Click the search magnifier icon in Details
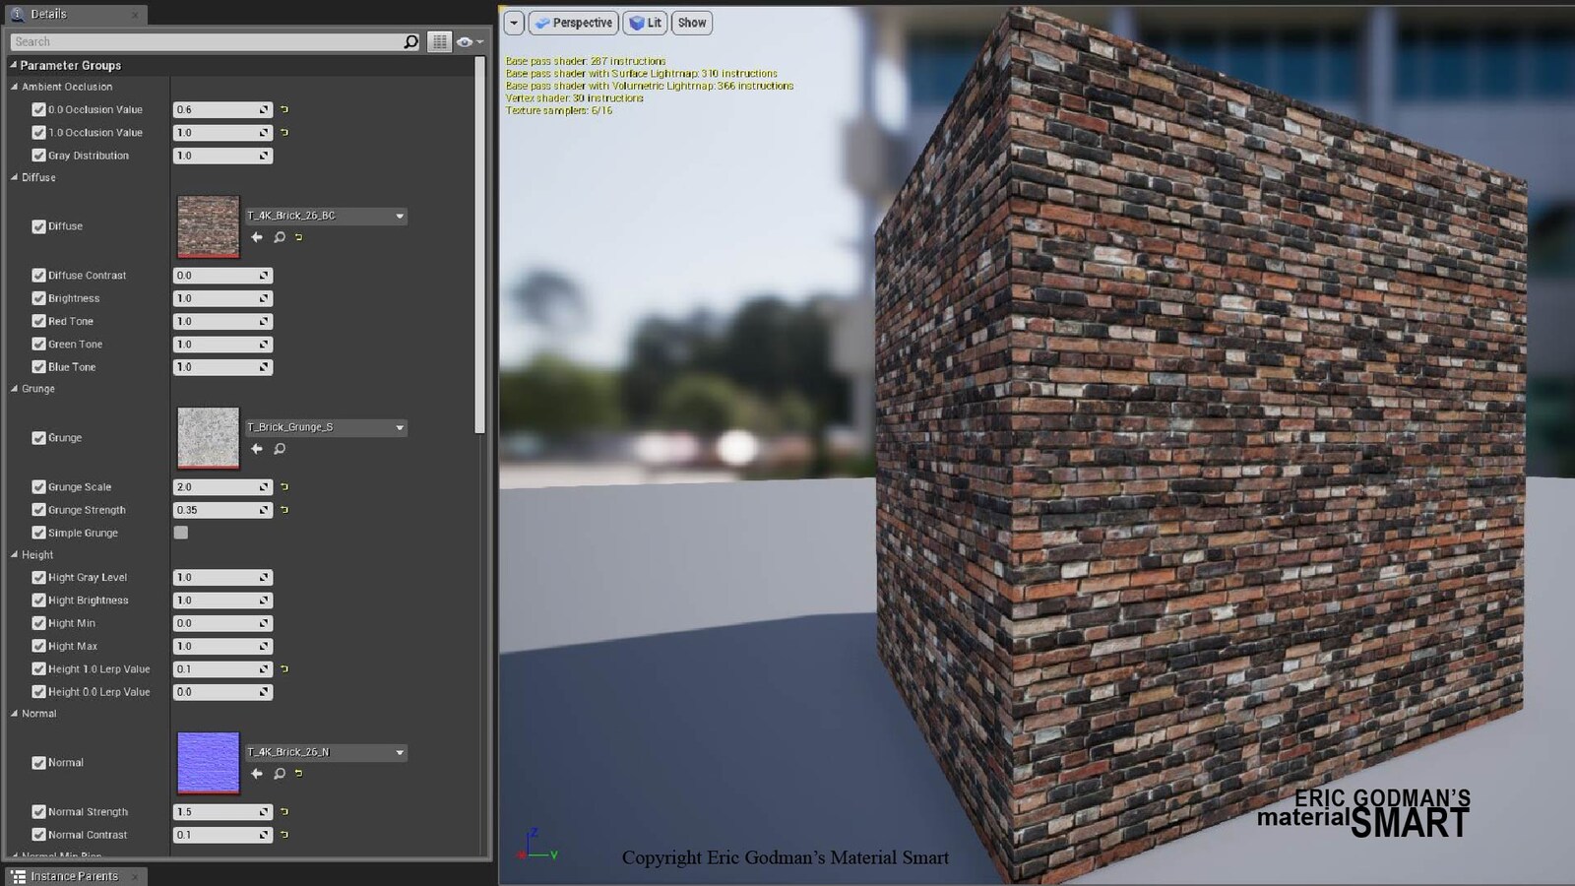 point(410,41)
